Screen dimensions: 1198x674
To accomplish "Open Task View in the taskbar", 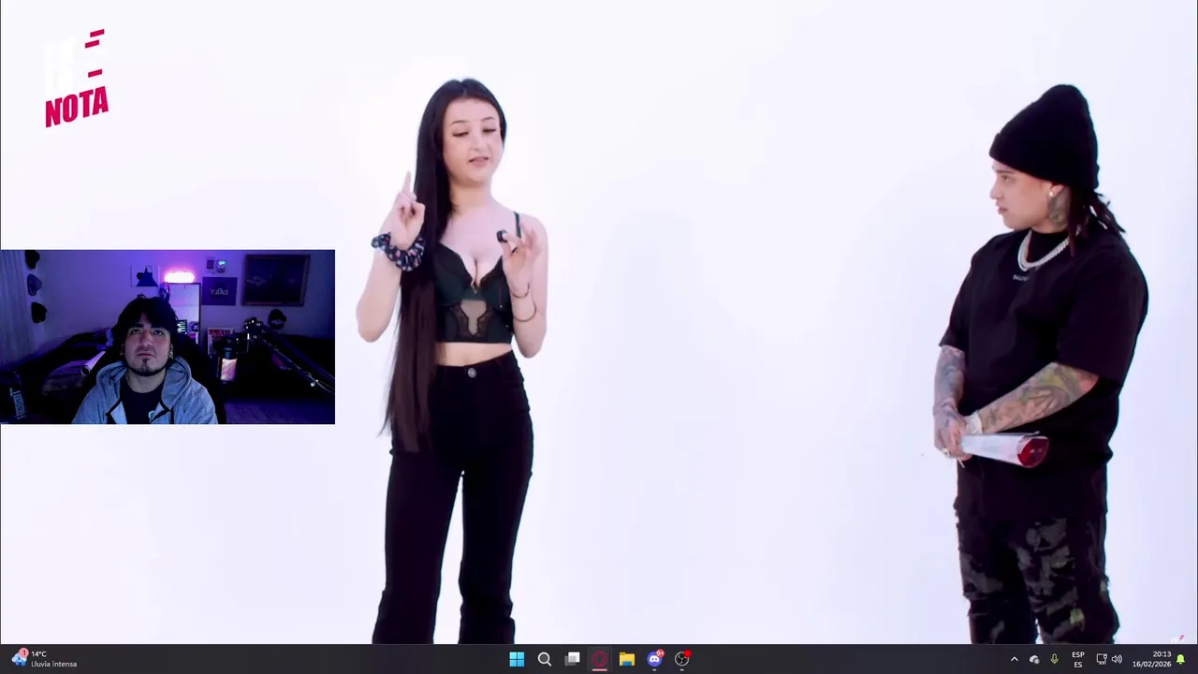I will (x=572, y=659).
